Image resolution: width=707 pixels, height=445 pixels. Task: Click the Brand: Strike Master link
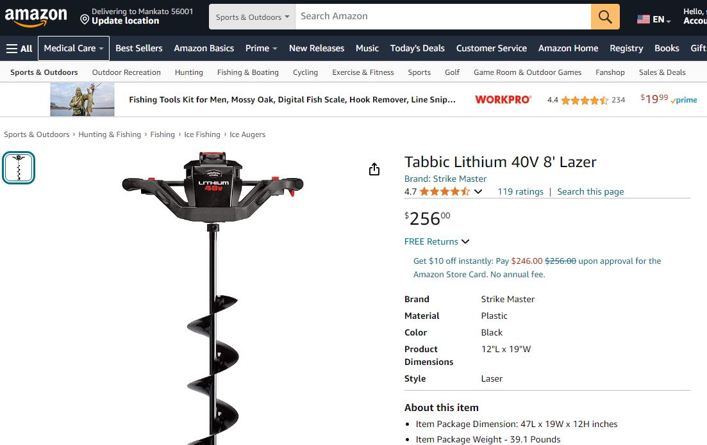[x=445, y=179]
